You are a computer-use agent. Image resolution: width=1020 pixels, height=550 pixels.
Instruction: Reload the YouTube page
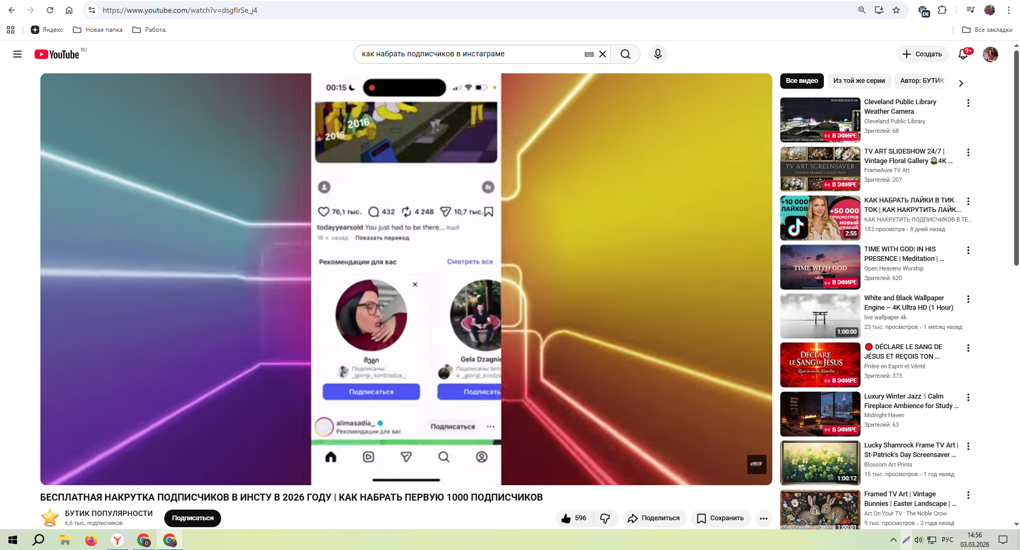pyautogui.click(x=50, y=10)
